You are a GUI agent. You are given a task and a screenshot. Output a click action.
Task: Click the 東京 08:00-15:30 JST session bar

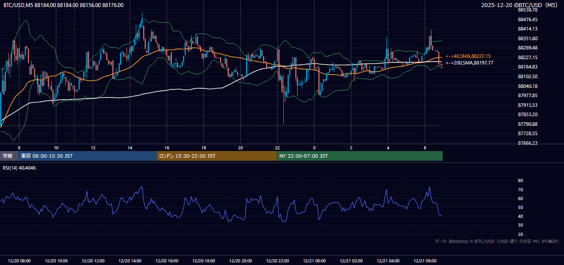point(87,156)
